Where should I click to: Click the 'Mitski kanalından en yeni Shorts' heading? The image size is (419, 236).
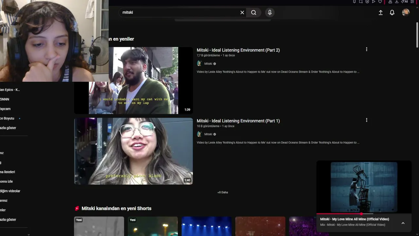point(116,208)
